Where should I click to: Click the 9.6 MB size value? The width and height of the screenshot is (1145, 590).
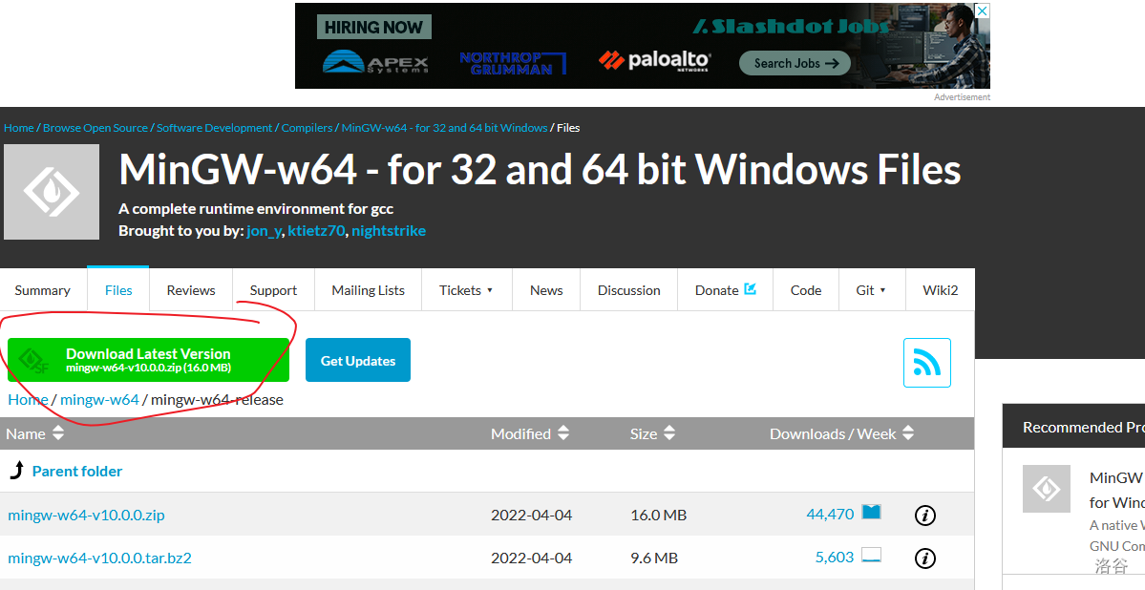tap(654, 558)
